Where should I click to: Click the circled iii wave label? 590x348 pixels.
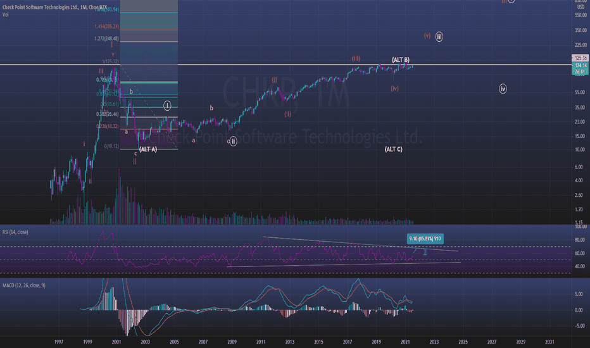point(439,37)
